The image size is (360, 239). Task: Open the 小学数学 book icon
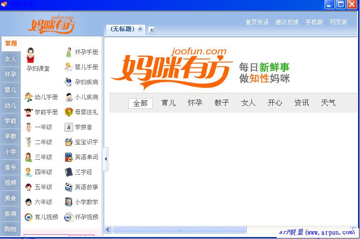click(x=69, y=202)
